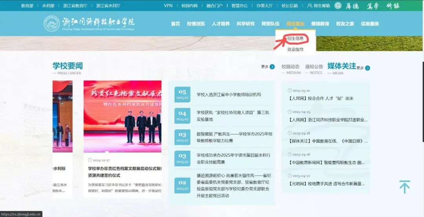Open 学校入选浙江省中小学教师培训机构 news article
Viewport: 424px width, 217px height.
[x=228, y=95]
